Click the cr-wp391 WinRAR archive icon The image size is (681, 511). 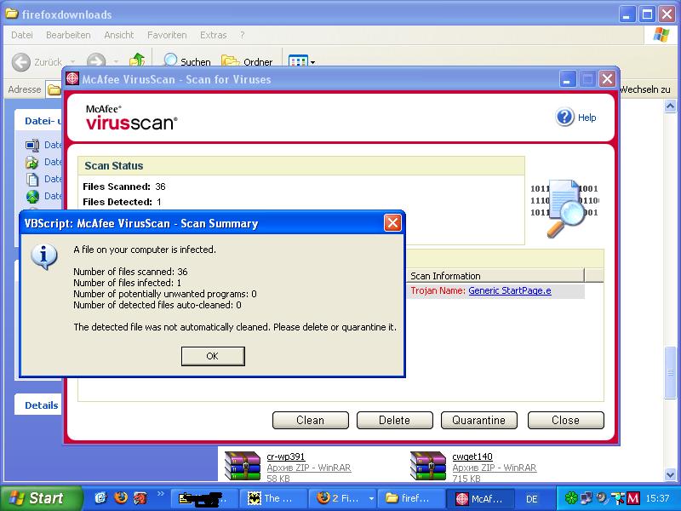[x=243, y=466]
